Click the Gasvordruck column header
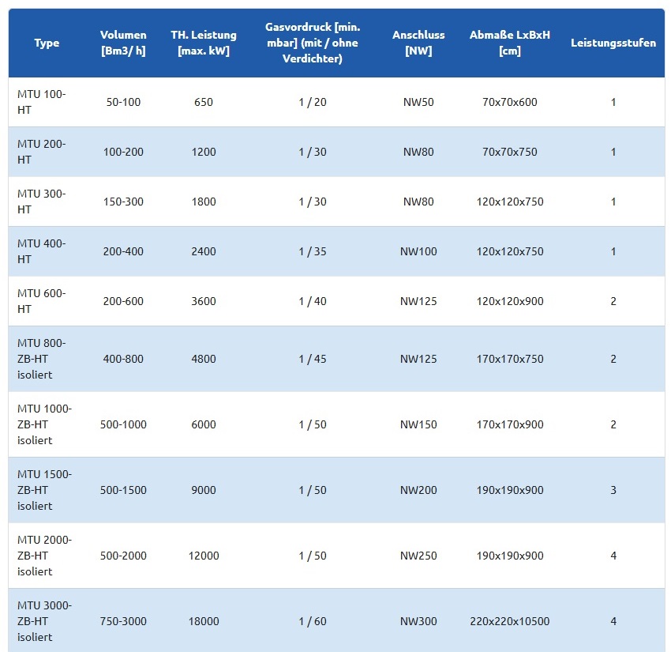 [x=312, y=43]
